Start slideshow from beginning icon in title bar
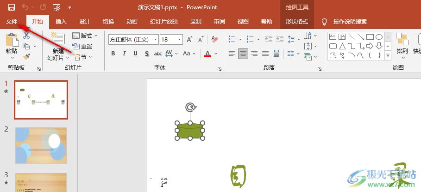This screenshot has width=421, height=192. (57, 7)
